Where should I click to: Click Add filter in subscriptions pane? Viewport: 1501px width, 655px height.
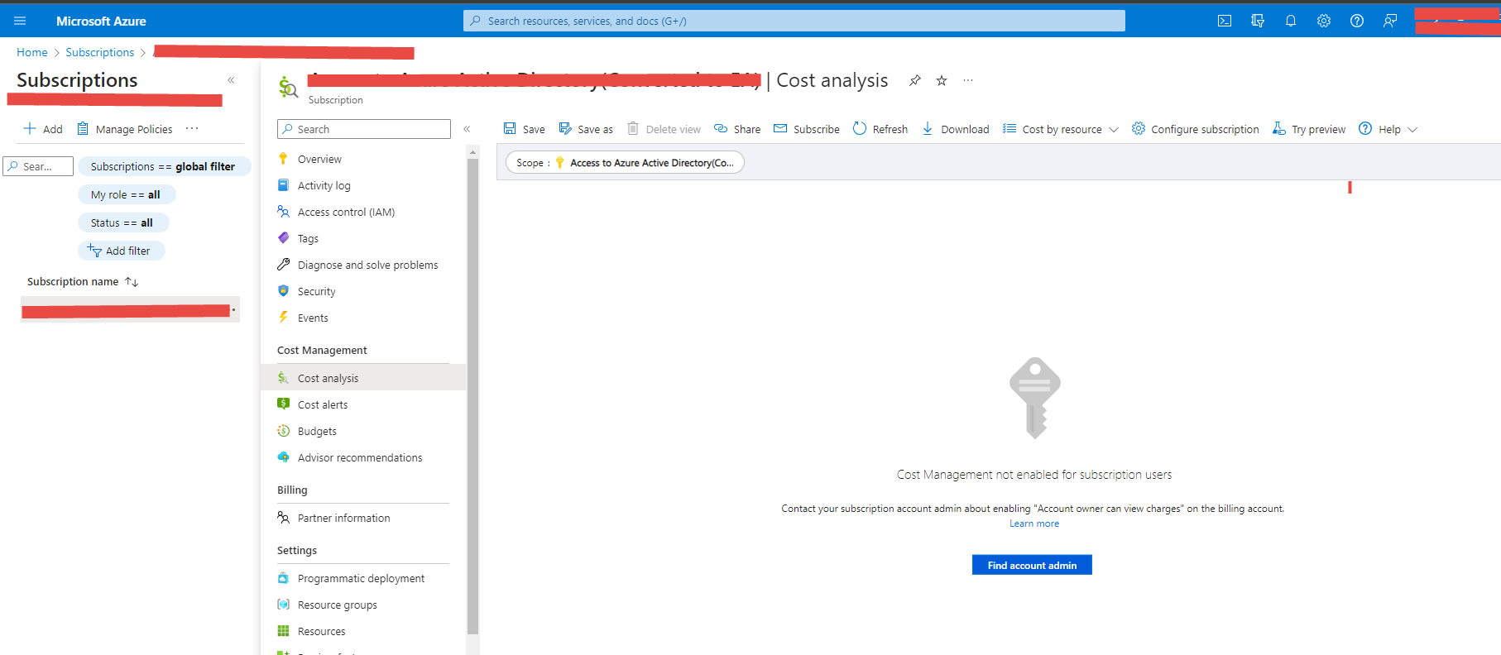(x=121, y=251)
